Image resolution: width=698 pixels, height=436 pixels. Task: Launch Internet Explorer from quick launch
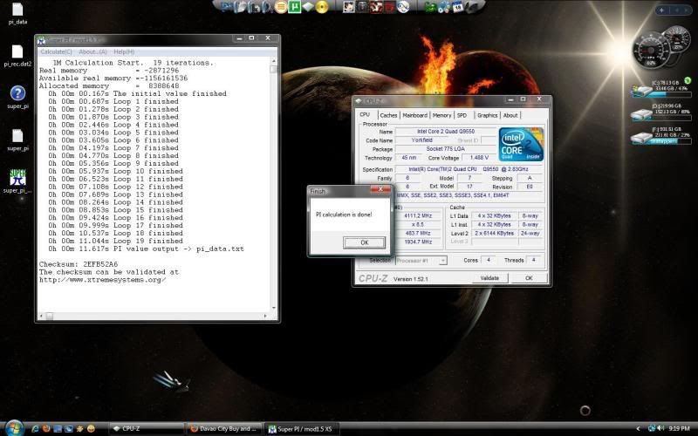tap(35, 429)
